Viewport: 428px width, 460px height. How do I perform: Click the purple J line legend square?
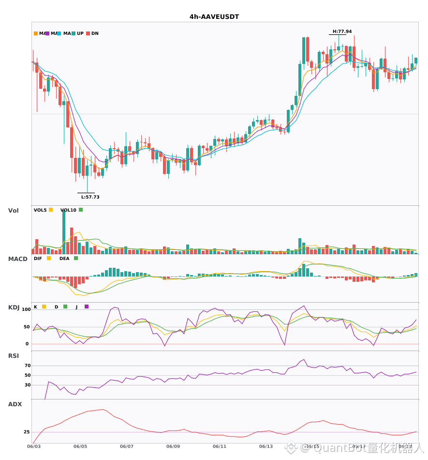[x=87, y=307]
